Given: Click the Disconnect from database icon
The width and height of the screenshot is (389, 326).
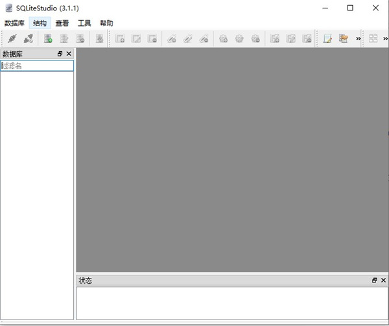Looking at the screenshot, I should click(x=29, y=38).
